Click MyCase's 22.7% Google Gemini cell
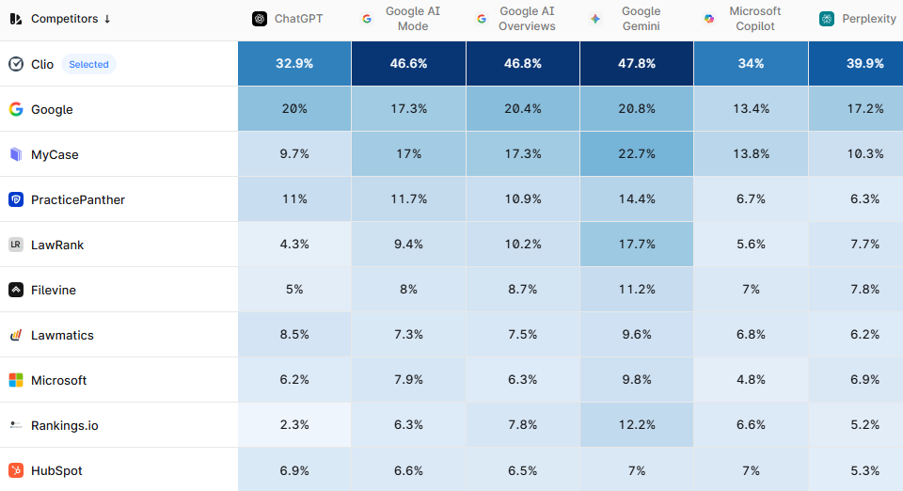Image resolution: width=903 pixels, height=491 pixels. pyautogui.click(x=636, y=154)
